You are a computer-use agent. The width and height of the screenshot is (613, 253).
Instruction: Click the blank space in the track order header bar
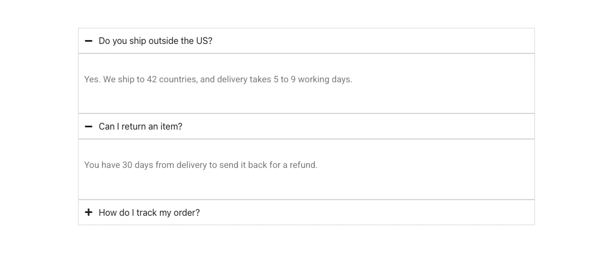(367, 212)
